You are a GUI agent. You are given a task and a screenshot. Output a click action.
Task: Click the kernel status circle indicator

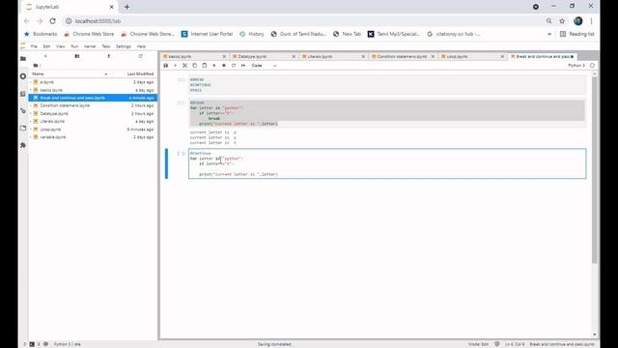pos(592,66)
